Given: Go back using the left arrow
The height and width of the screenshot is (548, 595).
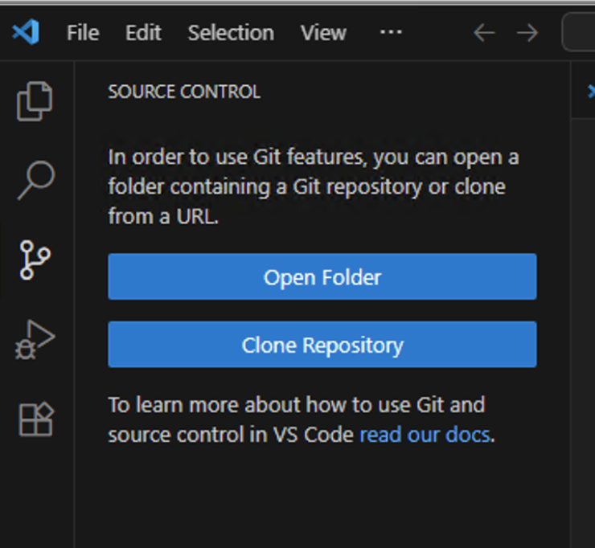Looking at the screenshot, I should (483, 33).
